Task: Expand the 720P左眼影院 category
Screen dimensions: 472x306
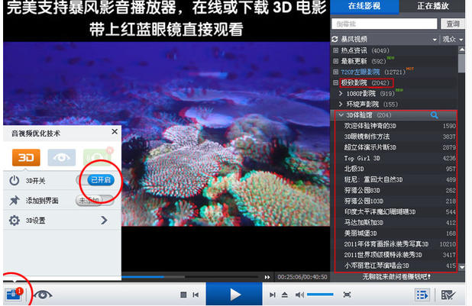Action: click(335, 72)
